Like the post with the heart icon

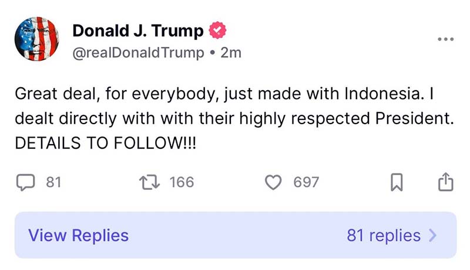point(274,182)
